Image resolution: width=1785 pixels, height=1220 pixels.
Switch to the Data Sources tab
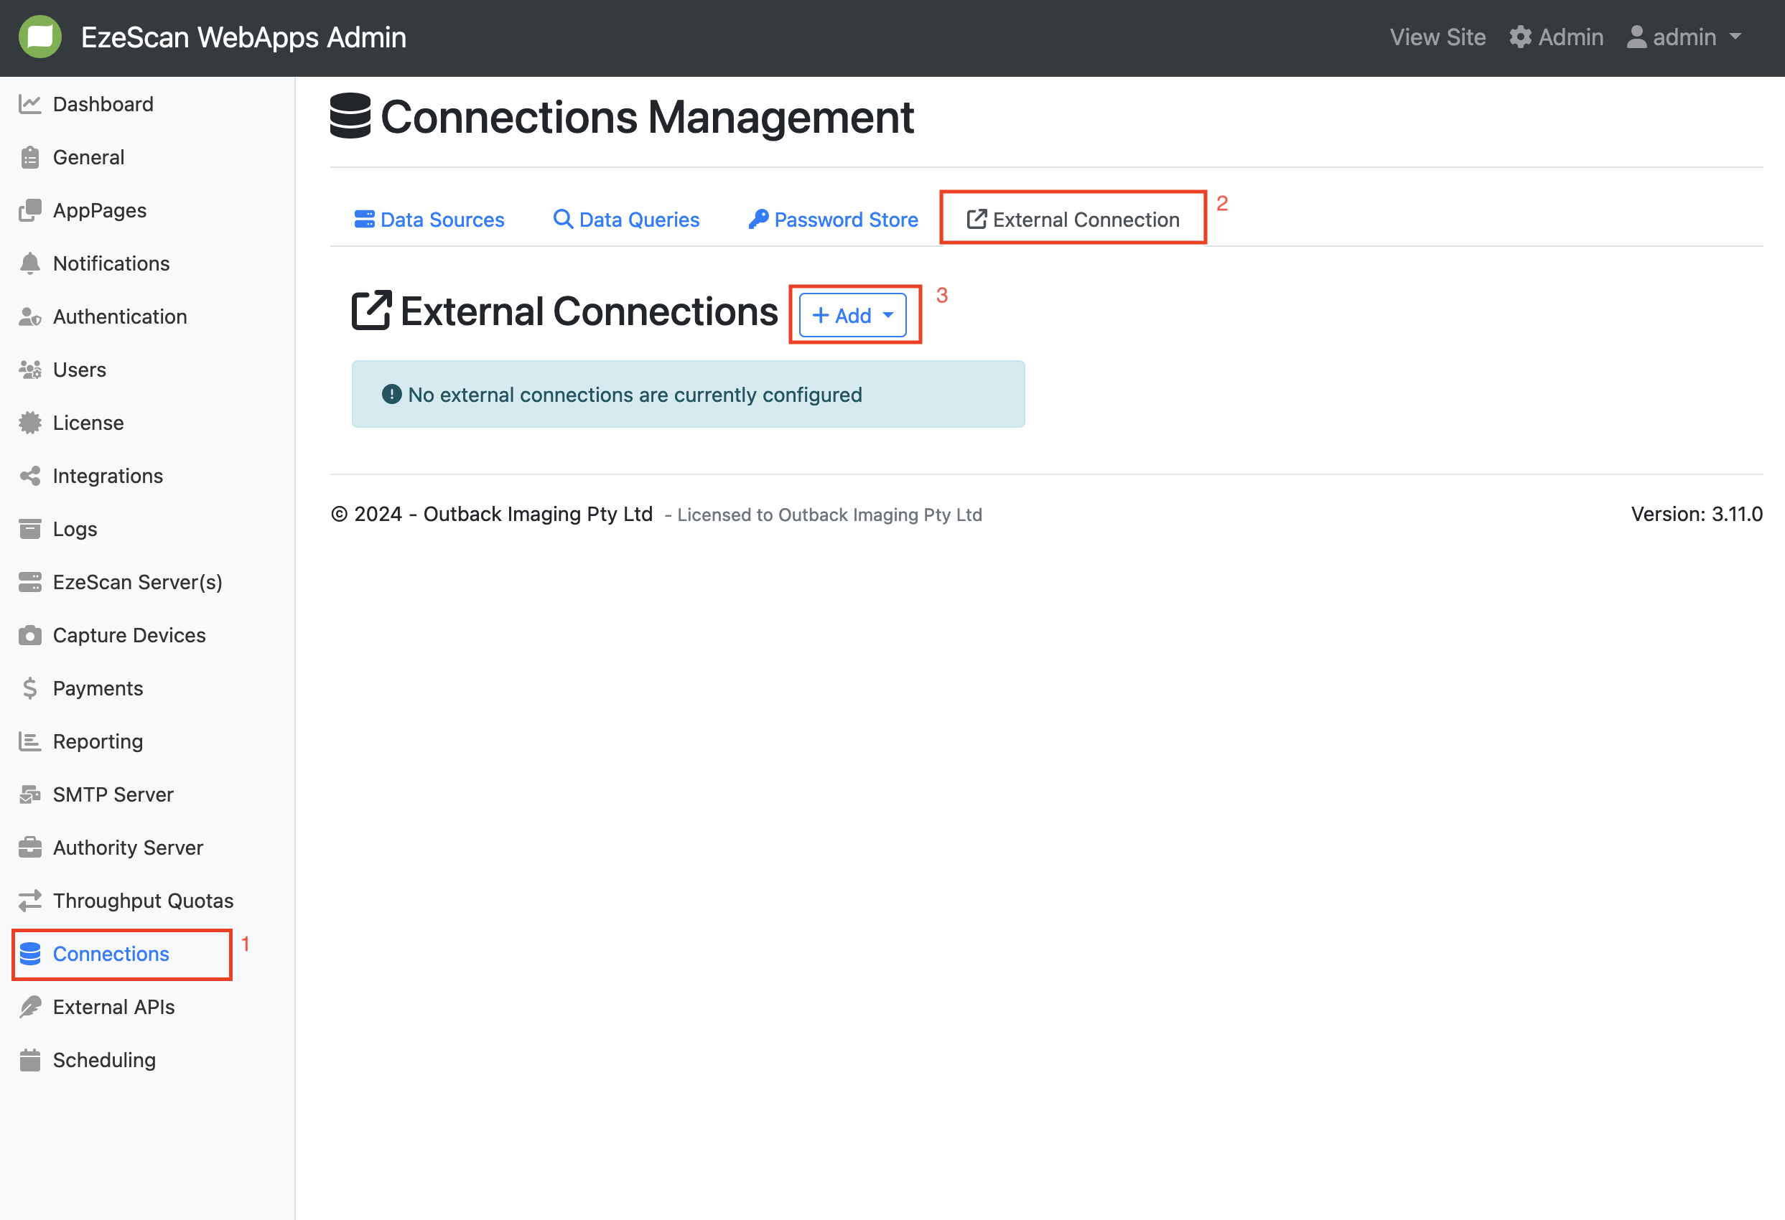click(x=429, y=220)
